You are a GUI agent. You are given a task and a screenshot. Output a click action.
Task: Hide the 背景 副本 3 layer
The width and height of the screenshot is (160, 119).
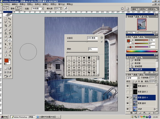tap(127, 86)
